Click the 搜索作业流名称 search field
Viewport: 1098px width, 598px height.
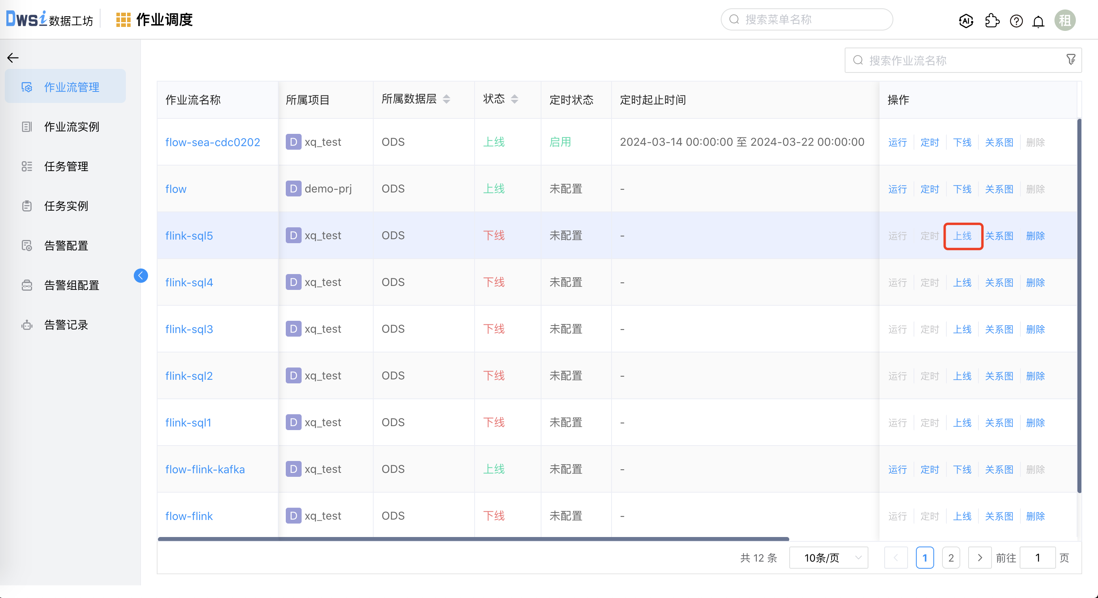[x=938, y=60]
